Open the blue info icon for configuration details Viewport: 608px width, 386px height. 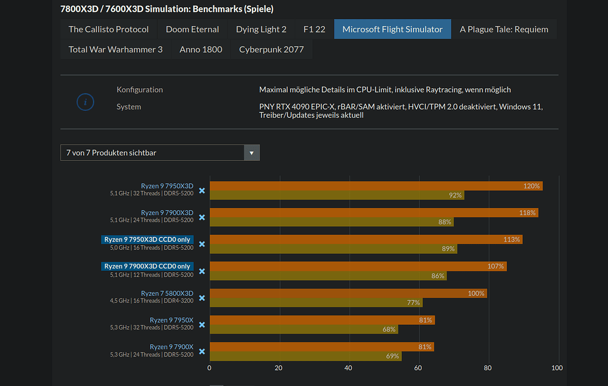85,102
